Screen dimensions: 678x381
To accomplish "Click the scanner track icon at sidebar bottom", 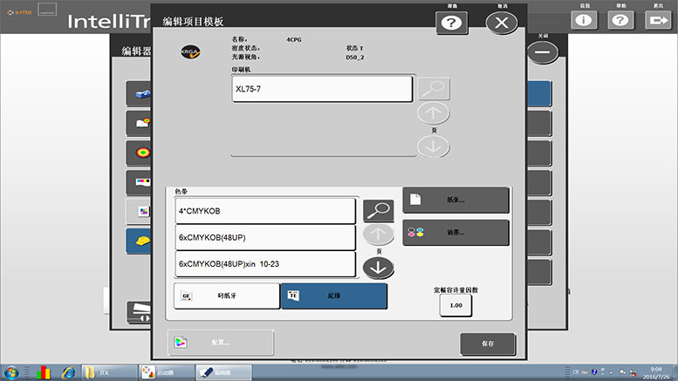I will point(139,312).
